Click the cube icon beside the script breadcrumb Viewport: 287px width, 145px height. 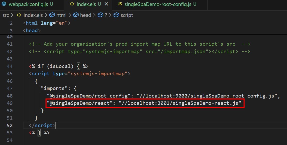point(116,15)
